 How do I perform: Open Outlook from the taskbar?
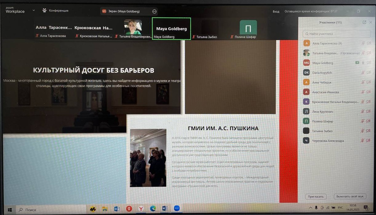(x=117, y=209)
